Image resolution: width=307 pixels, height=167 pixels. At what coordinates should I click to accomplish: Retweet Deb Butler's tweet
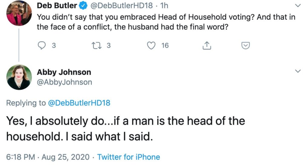coord(96,45)
